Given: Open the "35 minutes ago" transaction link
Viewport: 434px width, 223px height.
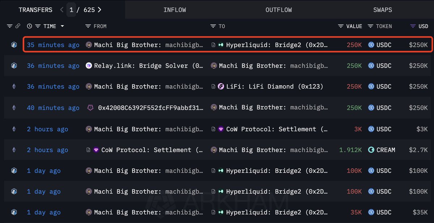Looking at the screenshot, I should (x=53, y=45).
